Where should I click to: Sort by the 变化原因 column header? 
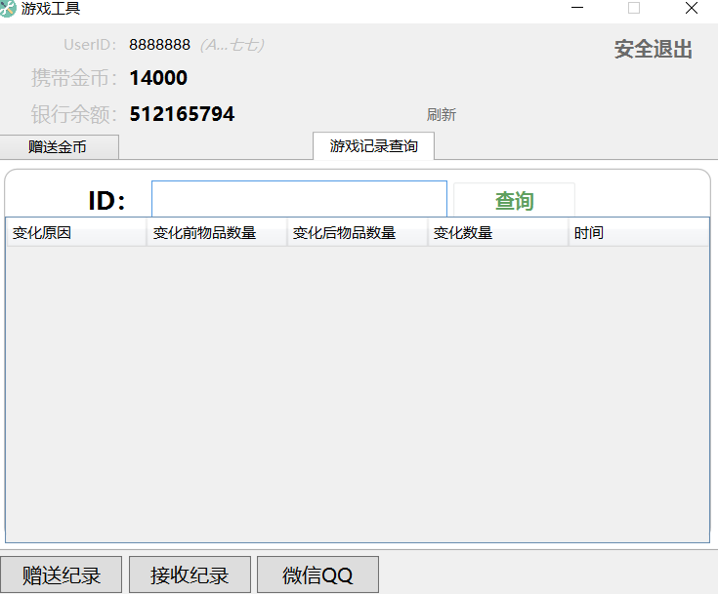pos(76,233)
